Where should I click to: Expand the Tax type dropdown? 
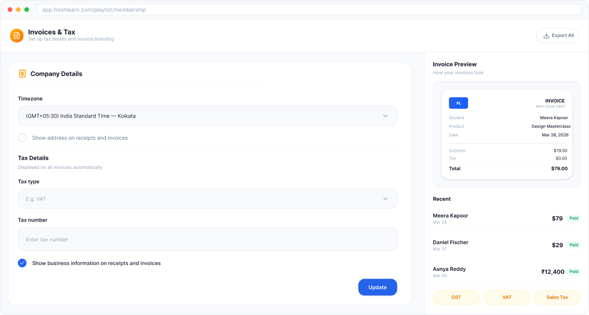pos(207,199)
